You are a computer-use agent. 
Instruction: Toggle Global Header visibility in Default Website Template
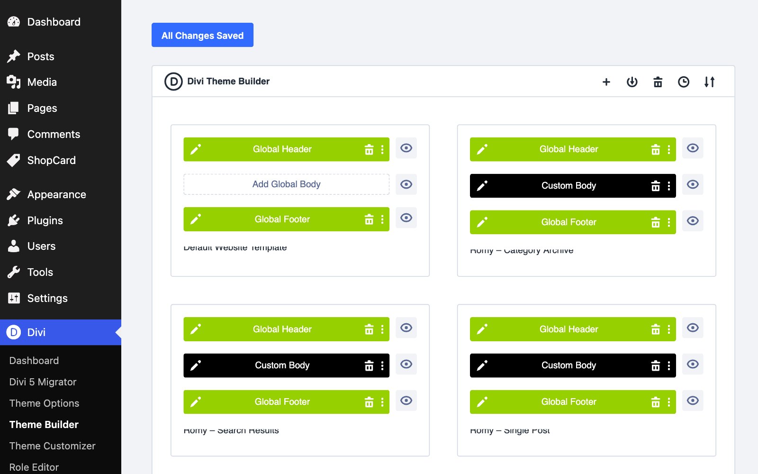(406, 148)
